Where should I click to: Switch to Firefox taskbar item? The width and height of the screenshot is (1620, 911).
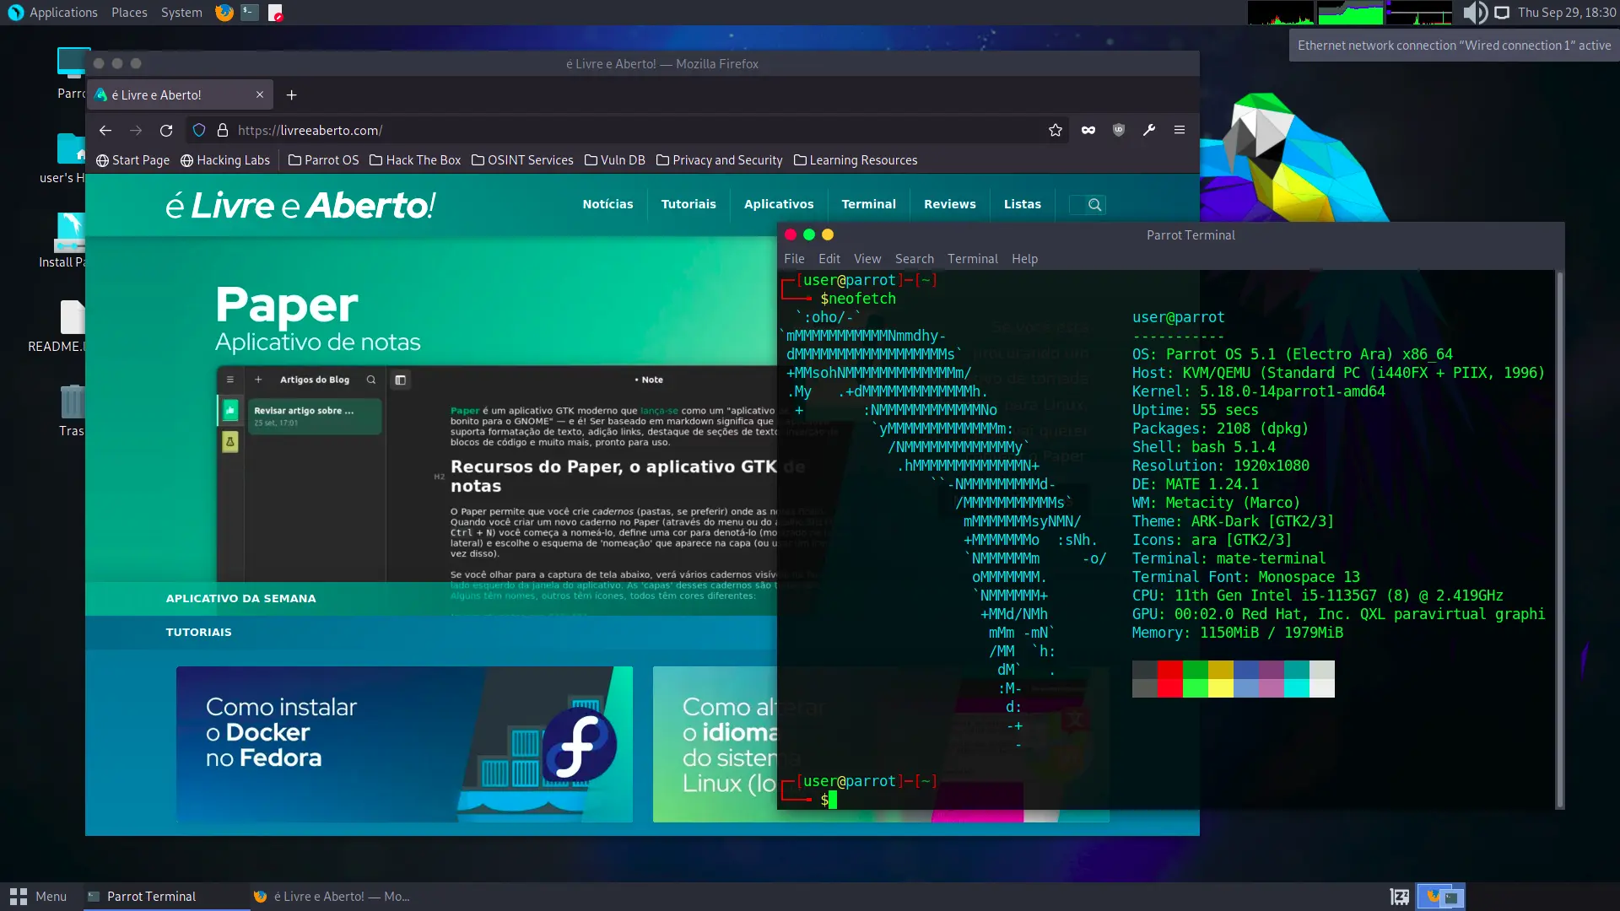pos(332,897)
